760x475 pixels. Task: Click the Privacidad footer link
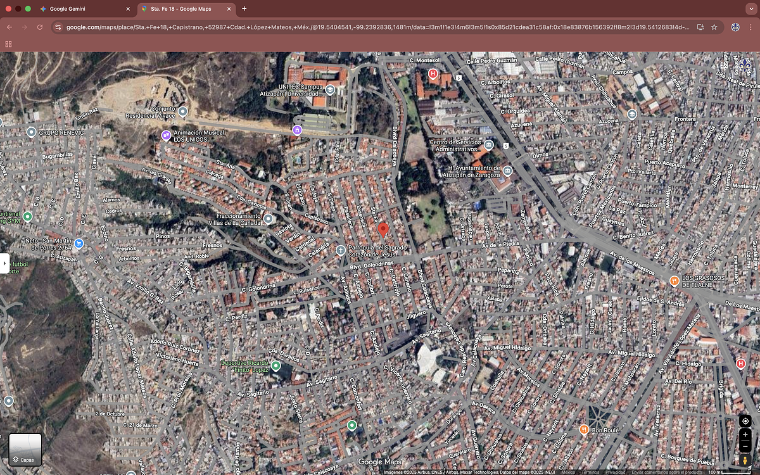614,472
